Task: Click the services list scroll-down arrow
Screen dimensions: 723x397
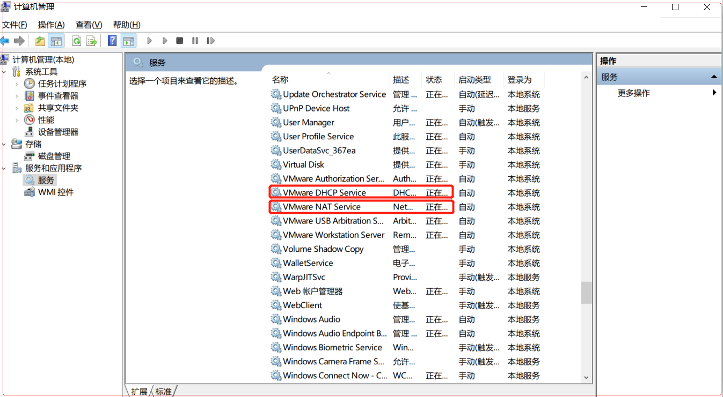Action: click(586, 377)
